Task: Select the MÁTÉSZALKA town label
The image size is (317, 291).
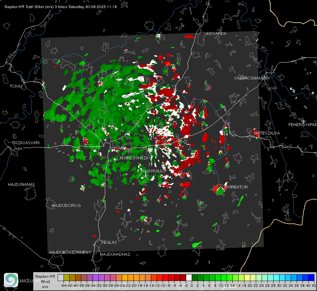Action: coord(267,133)
